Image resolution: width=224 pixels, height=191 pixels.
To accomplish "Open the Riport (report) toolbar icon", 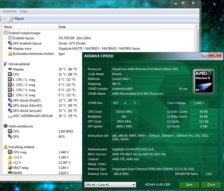I will [10, 19].
